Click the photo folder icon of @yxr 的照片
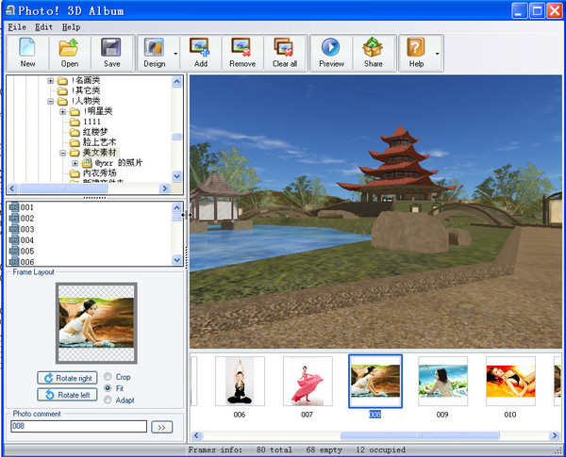The image size is (566, 457). coord(87,163)
